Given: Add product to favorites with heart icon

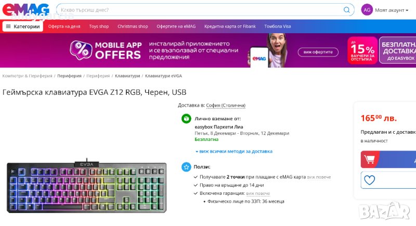Looking at the screenshot, I should 370,180.
